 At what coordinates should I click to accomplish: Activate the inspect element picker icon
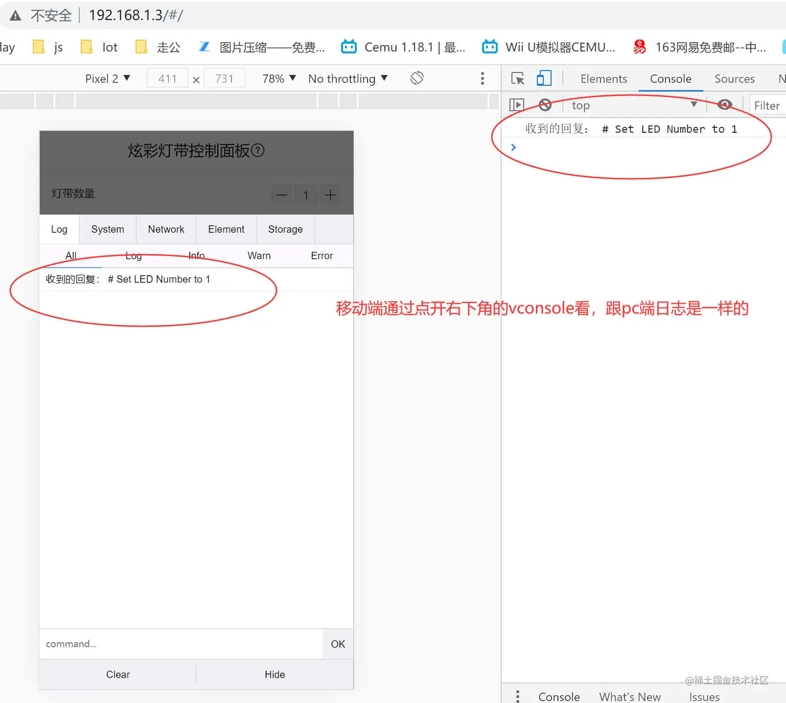pyautogui.click(x=518, y=79)
